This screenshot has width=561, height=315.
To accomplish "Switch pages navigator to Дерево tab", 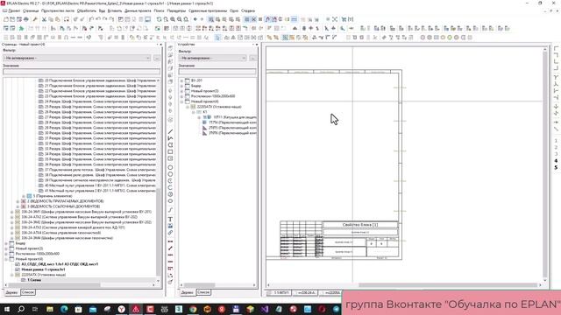I will click(x=11, y=292).
